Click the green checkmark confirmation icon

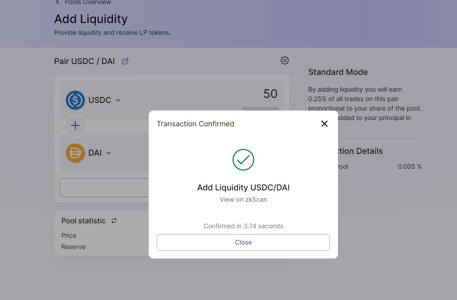point(243,160)
